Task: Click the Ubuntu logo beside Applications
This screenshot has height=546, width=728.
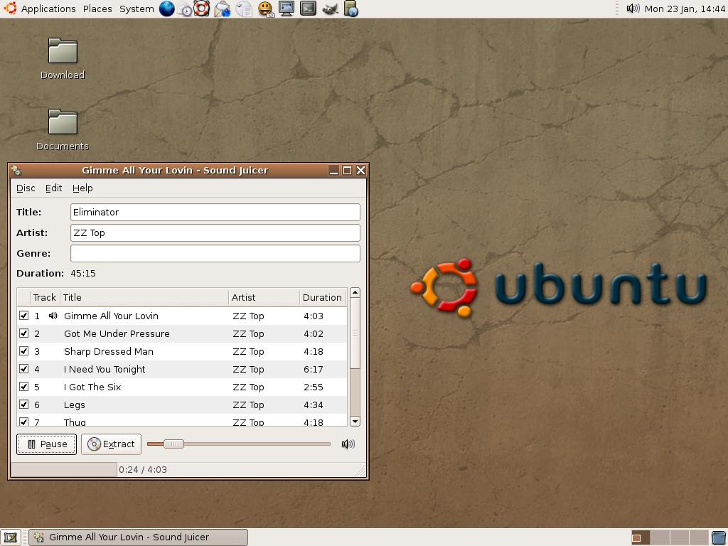Action: pos(10,9)
